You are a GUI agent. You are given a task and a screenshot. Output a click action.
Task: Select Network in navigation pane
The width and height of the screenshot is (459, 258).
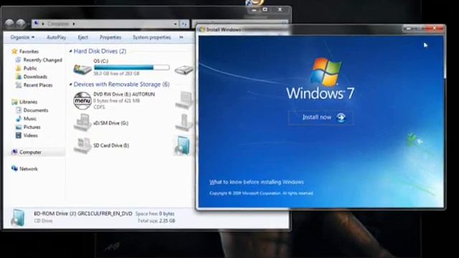[x=29, y=169]
